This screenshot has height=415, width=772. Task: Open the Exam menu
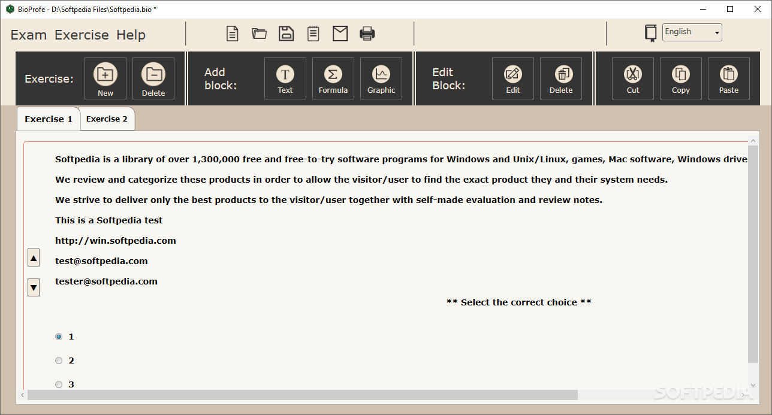point(28,35)
